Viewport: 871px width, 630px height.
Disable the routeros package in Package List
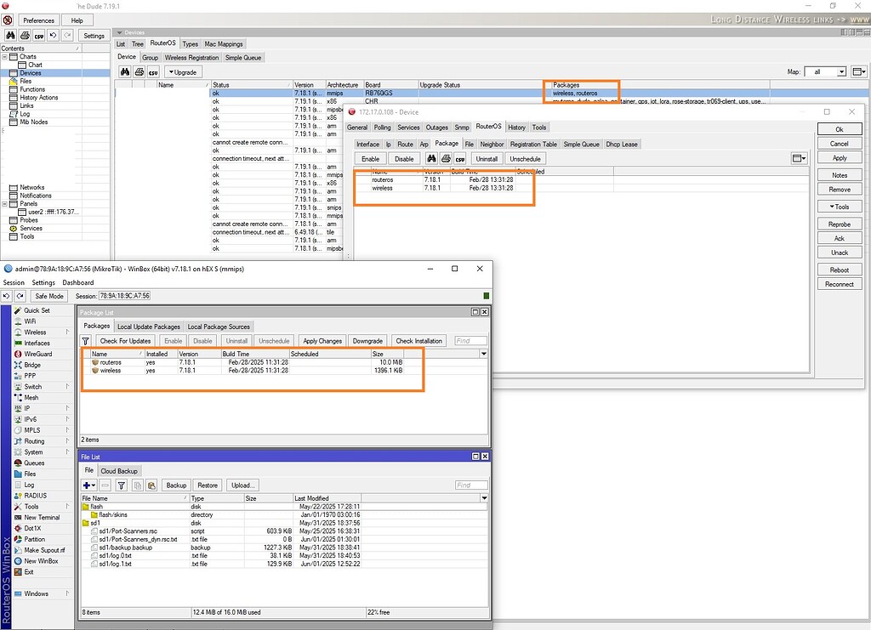[x=203, y=340]
